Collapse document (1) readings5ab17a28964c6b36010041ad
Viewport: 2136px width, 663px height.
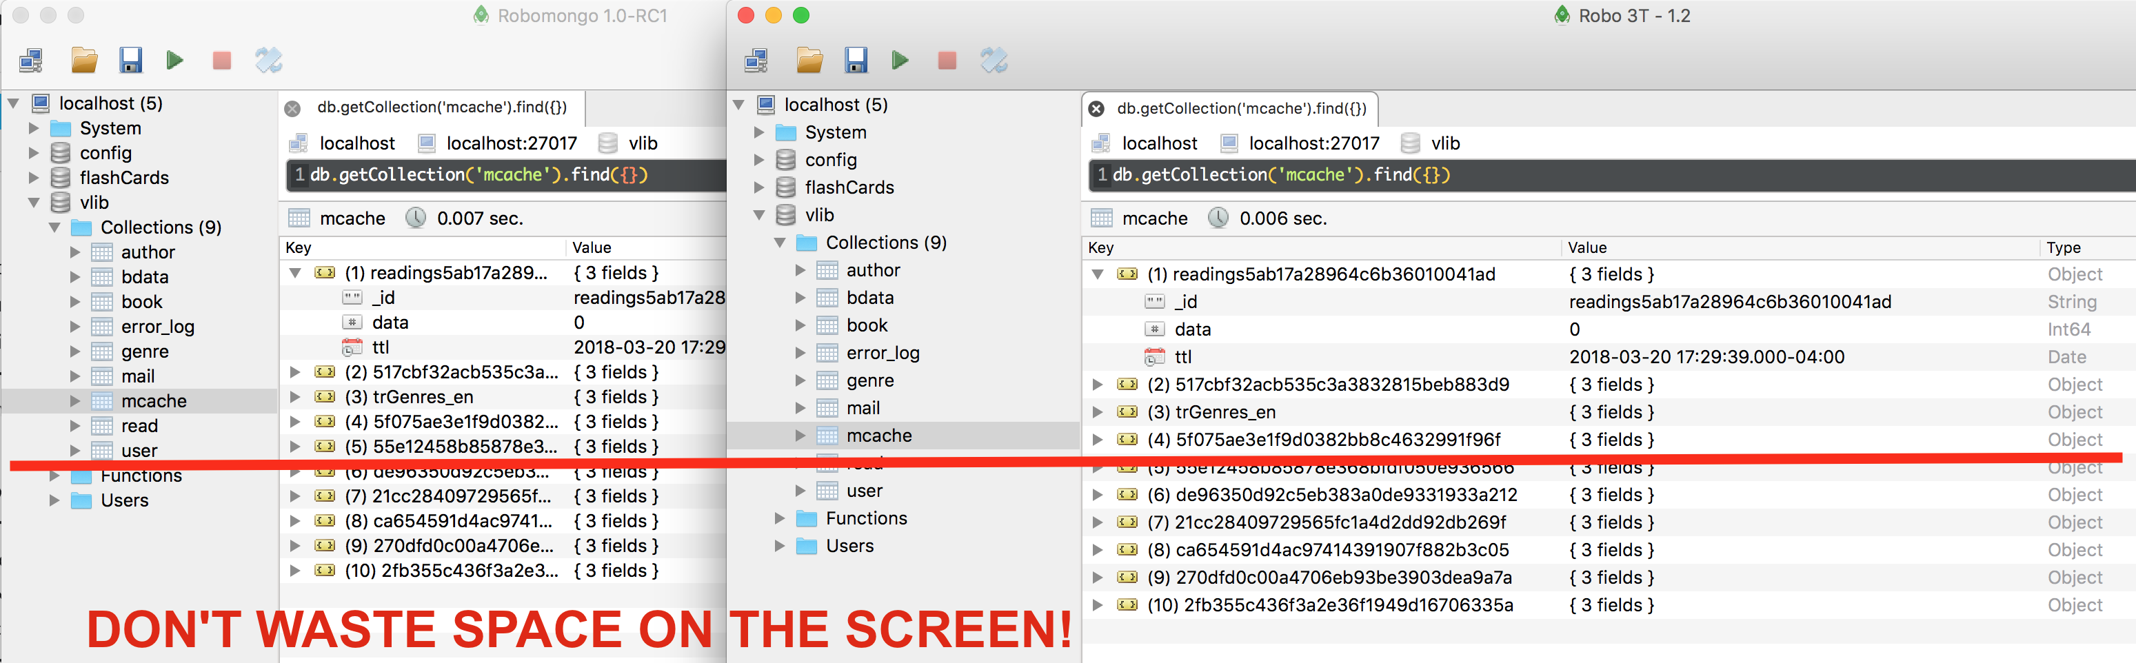click(x=1098, y=274)
